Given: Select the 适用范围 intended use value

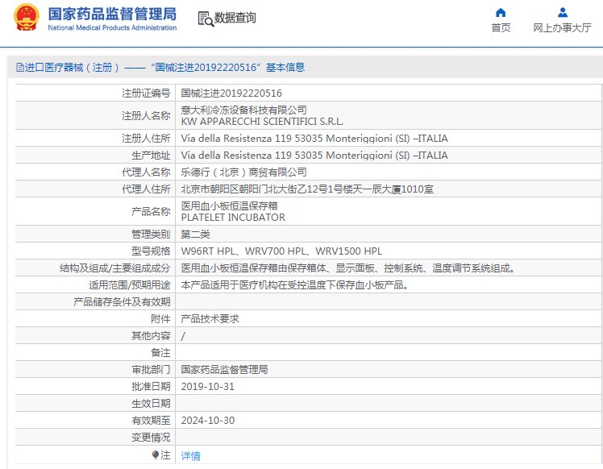Looking at the screenshot, I should coord(295,284).
